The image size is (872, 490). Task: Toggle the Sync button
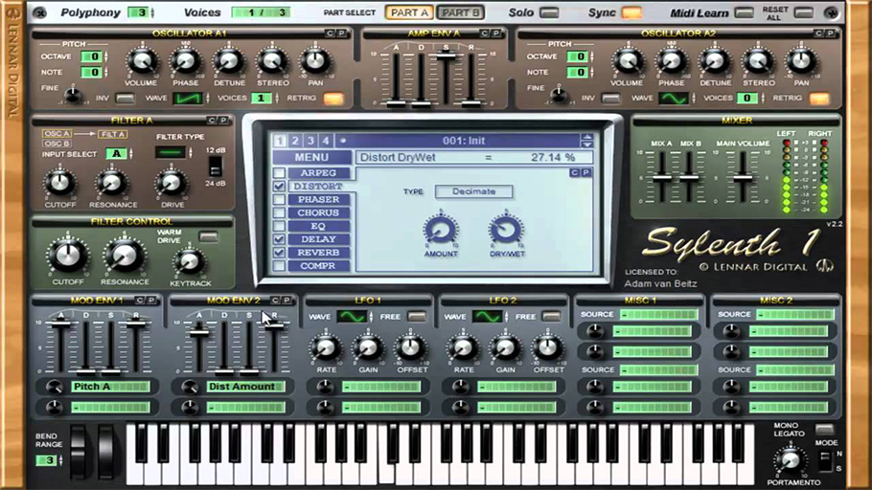tap(631, 12)
